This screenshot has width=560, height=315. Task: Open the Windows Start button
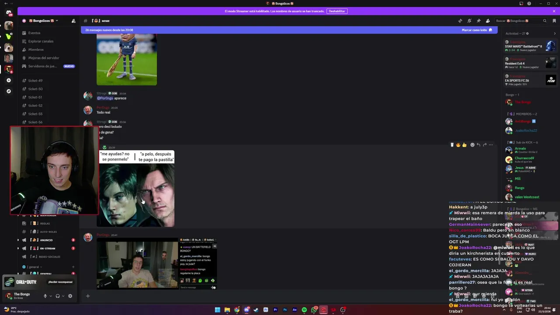click(x=217, y=310)
